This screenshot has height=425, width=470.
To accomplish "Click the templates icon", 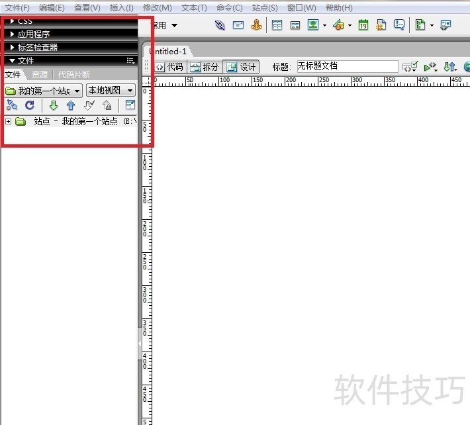I will click(x=420, y=25).
